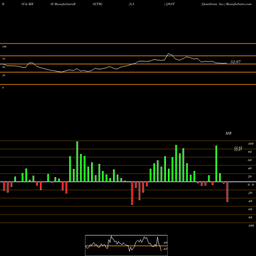Click the MR axis label 80

[x=250, y=152]
